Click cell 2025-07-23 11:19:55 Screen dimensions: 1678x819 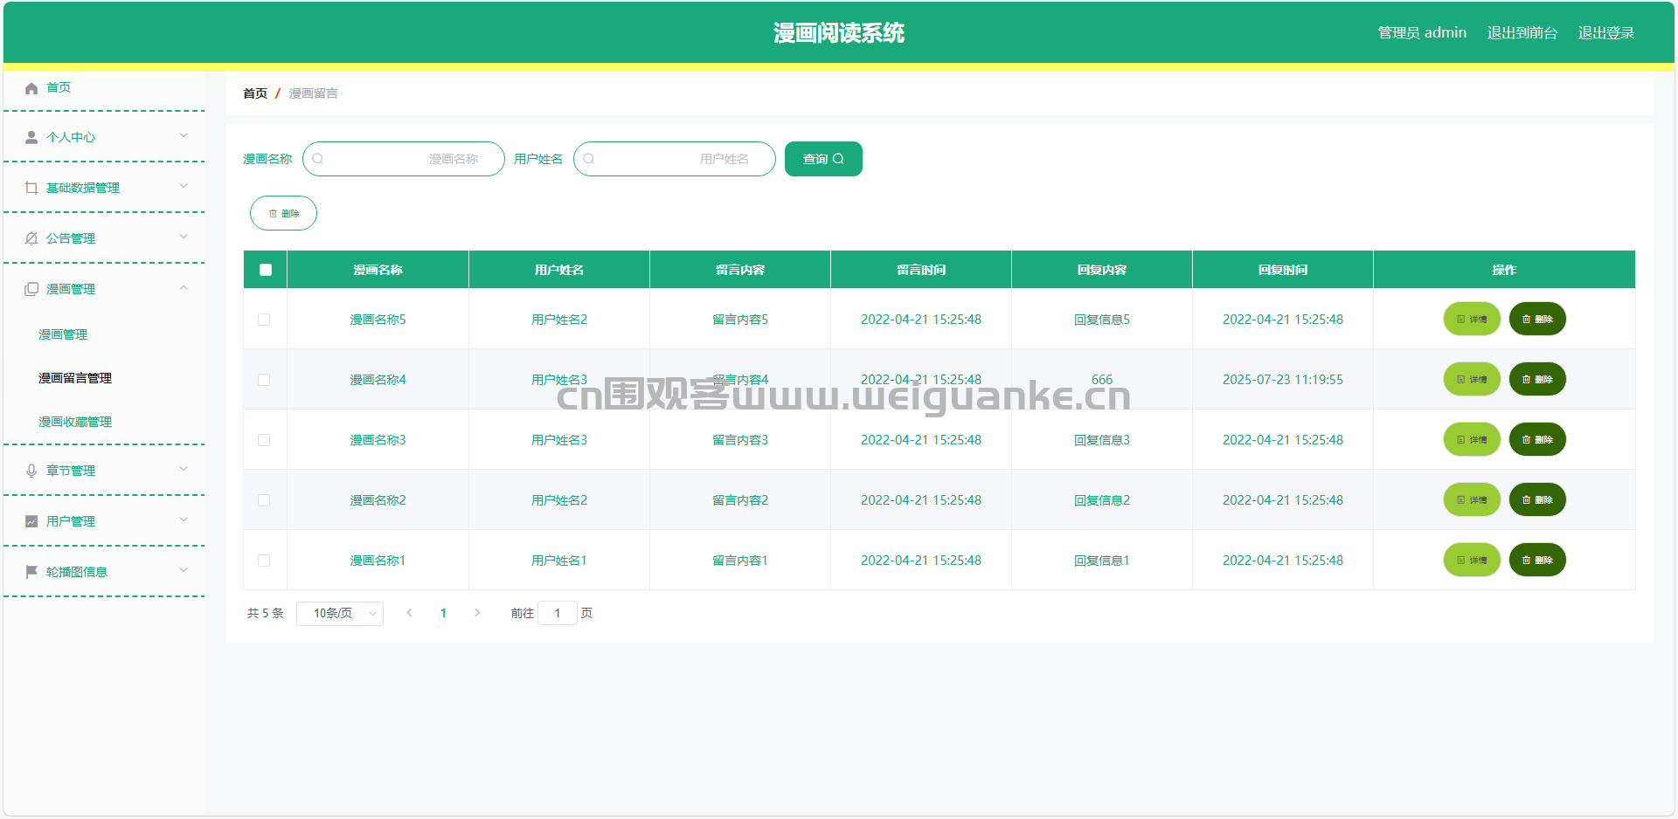[1283, 380]
